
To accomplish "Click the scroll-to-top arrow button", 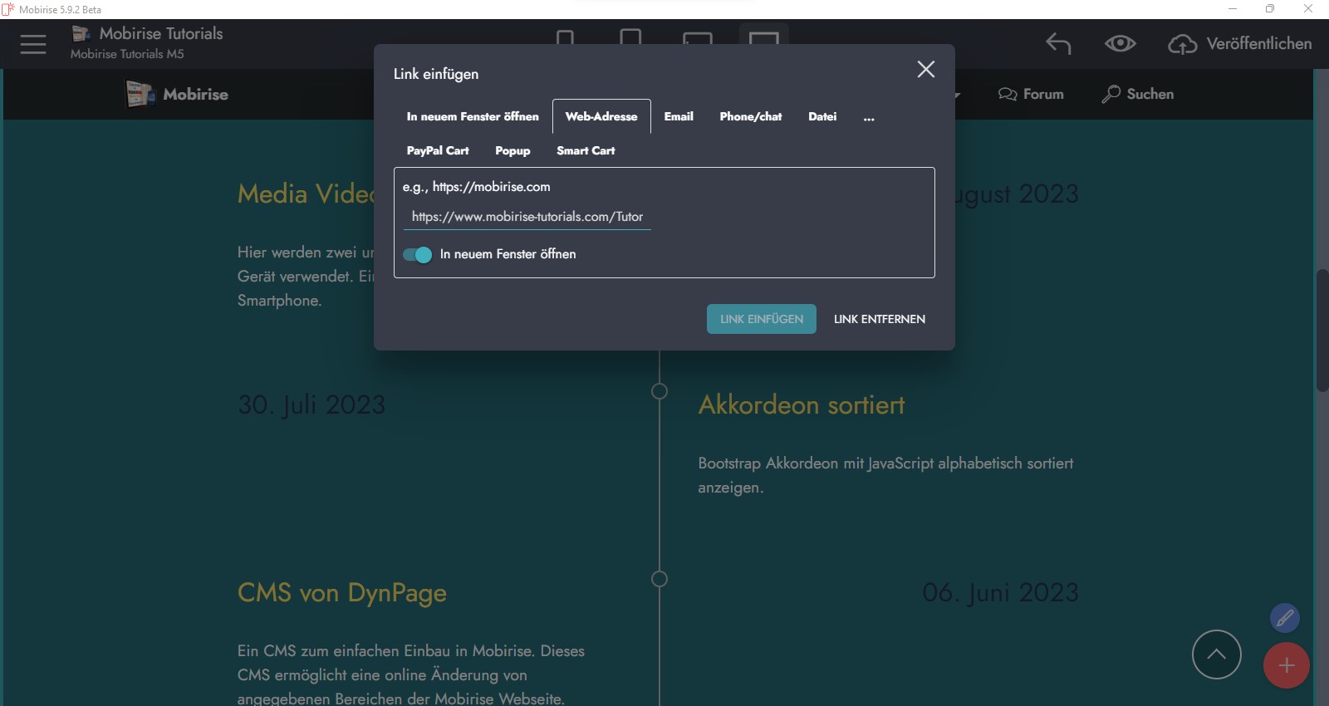I will click(1216, 655).
